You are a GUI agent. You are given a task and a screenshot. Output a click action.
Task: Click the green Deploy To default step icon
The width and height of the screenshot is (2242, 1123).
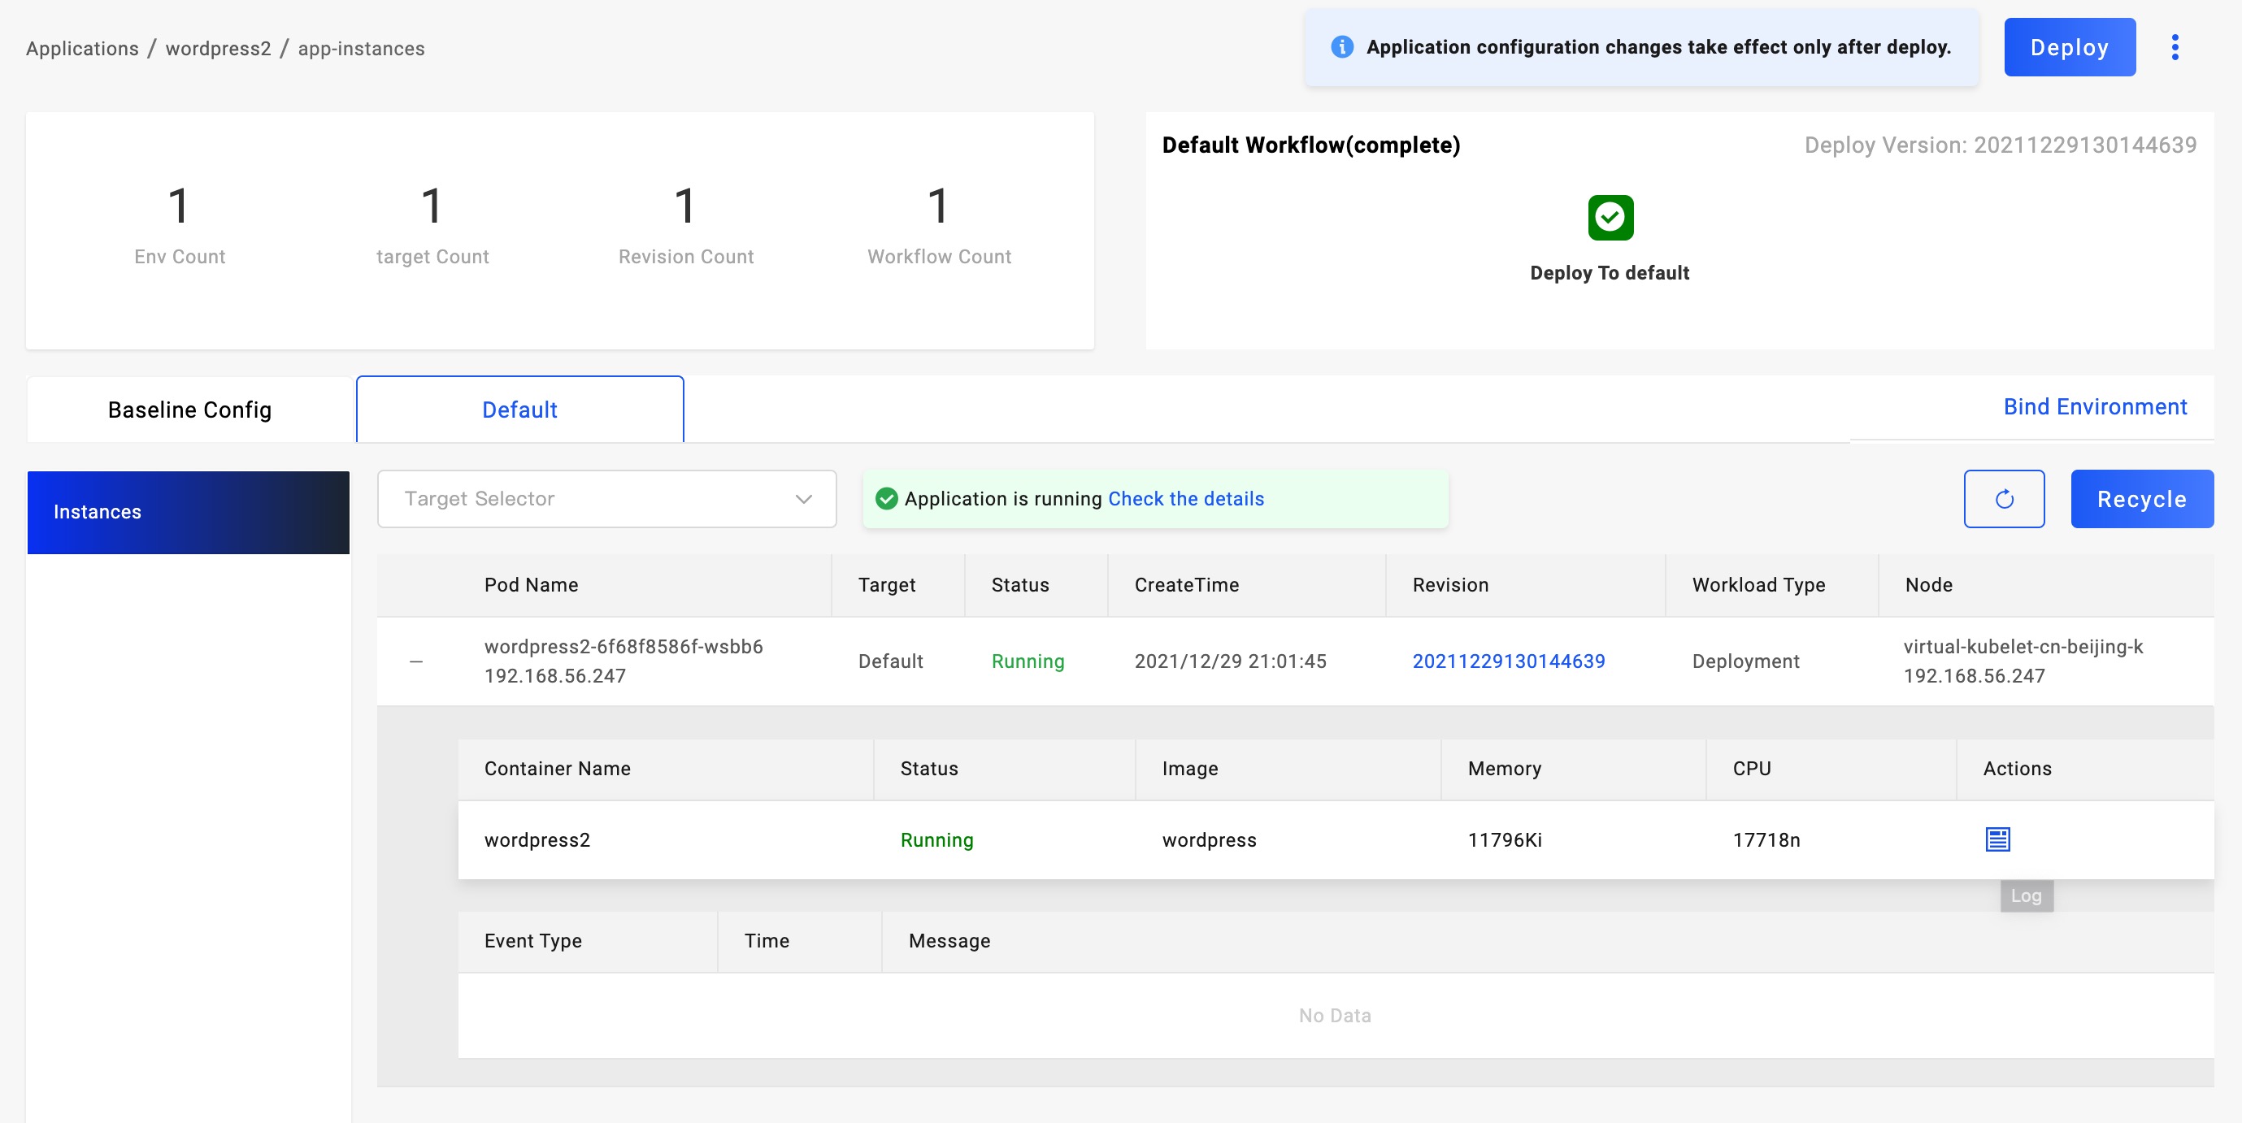point(1610,218)
